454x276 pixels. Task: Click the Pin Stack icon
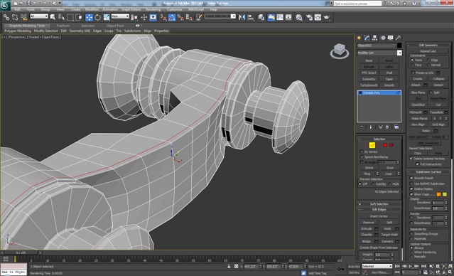(362, 127)
